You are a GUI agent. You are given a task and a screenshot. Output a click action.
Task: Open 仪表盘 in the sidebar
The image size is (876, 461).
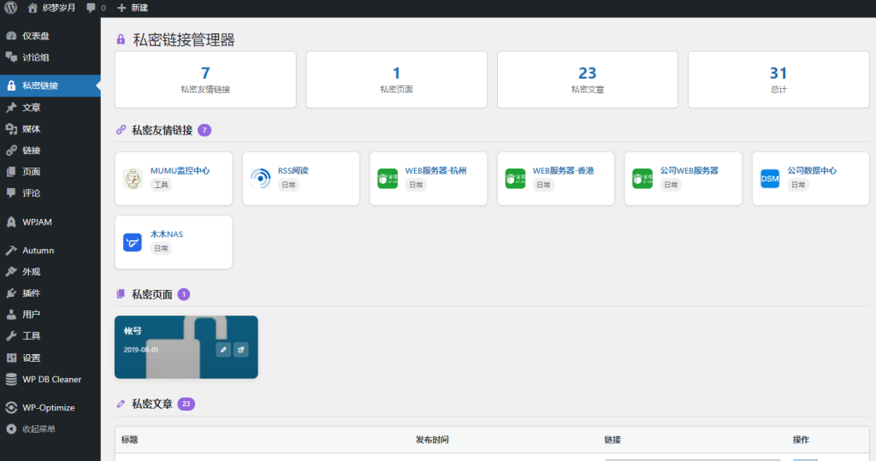pos(35,36)
